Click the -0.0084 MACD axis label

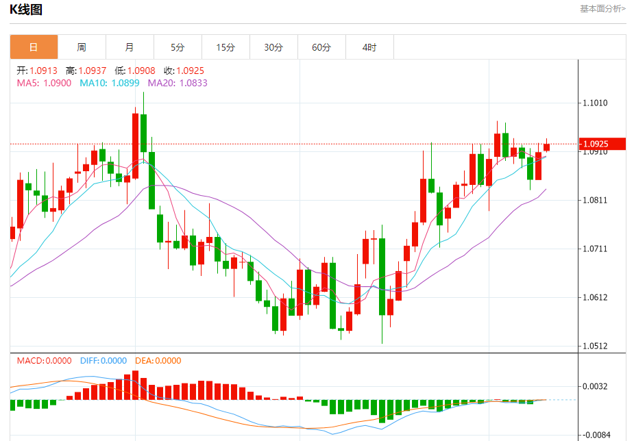pos(596,435)
